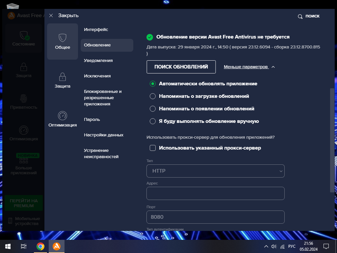Select Автоматически обновлять приложение radio

pyautogui.click(x=153, y=84)
